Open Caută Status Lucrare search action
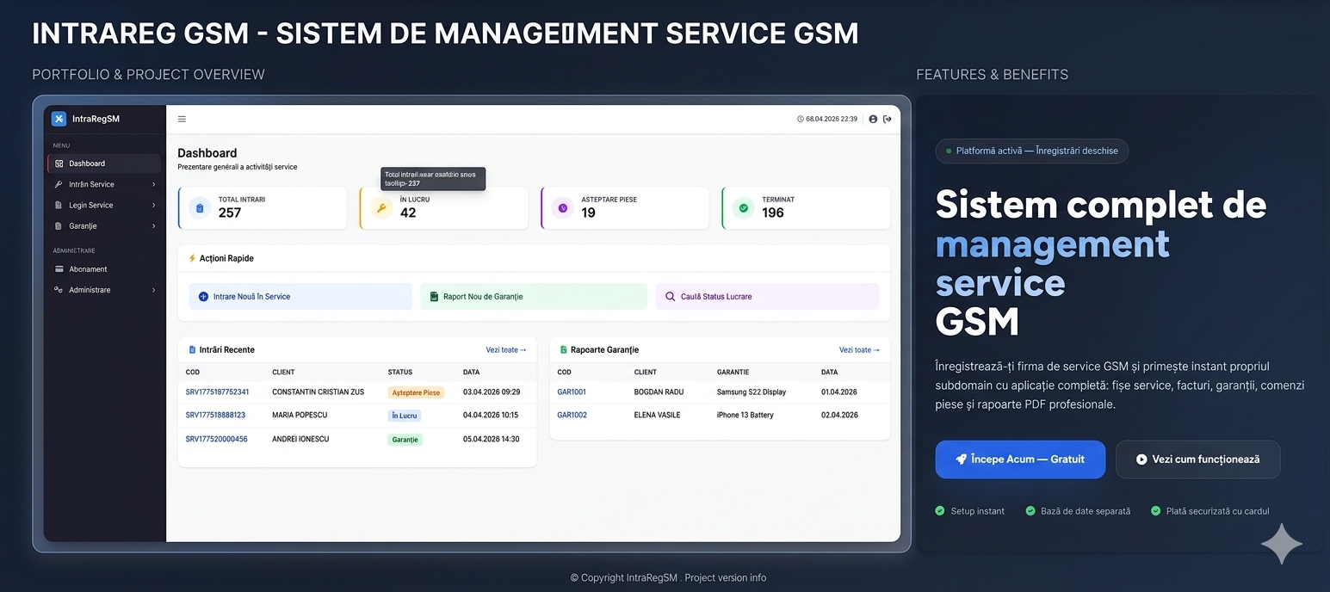 (x=767, y=297)
